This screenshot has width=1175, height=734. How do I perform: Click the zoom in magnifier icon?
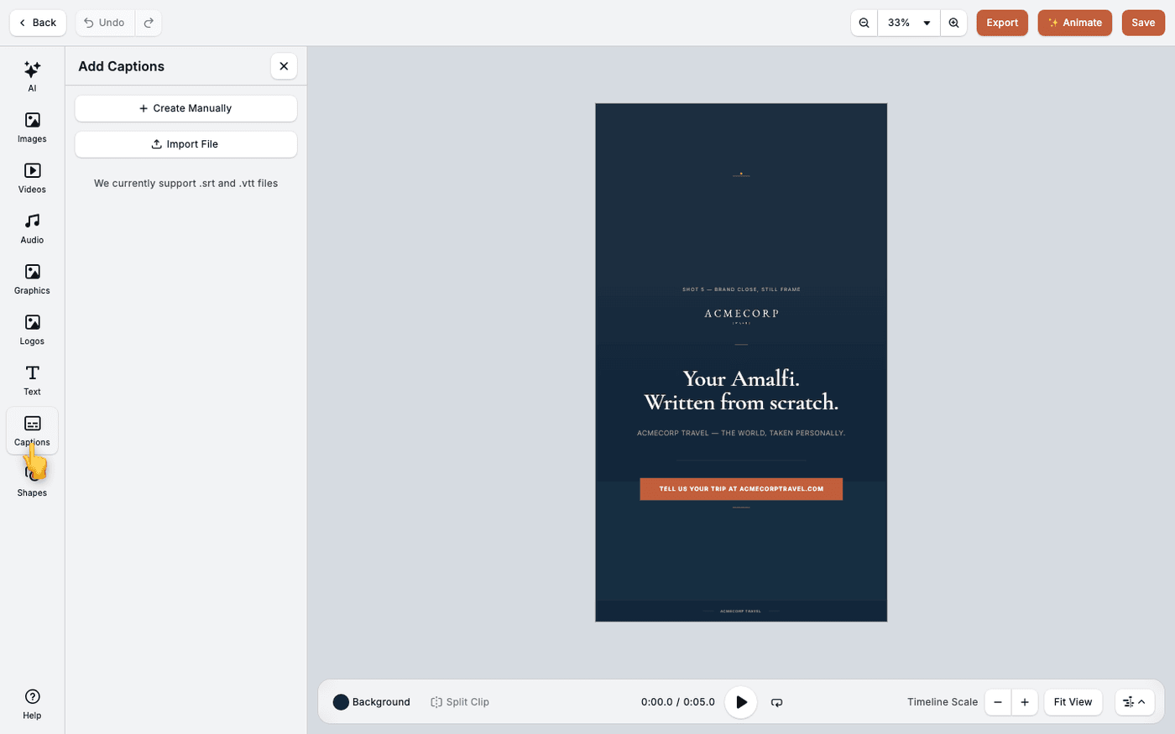coord(953,23)
